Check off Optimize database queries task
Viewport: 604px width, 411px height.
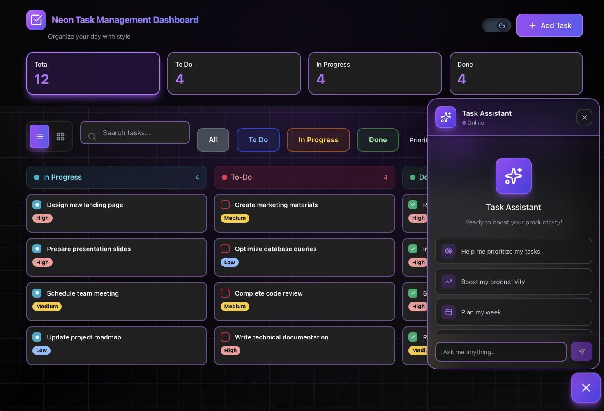click(x=225, y=249)
